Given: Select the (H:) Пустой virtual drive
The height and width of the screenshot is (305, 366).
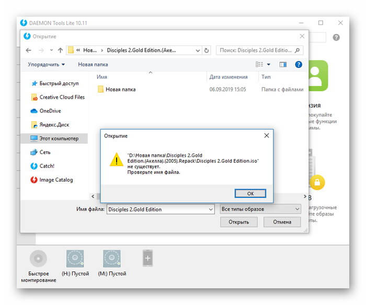Looking at the screenshot, I should pos(75,263).
